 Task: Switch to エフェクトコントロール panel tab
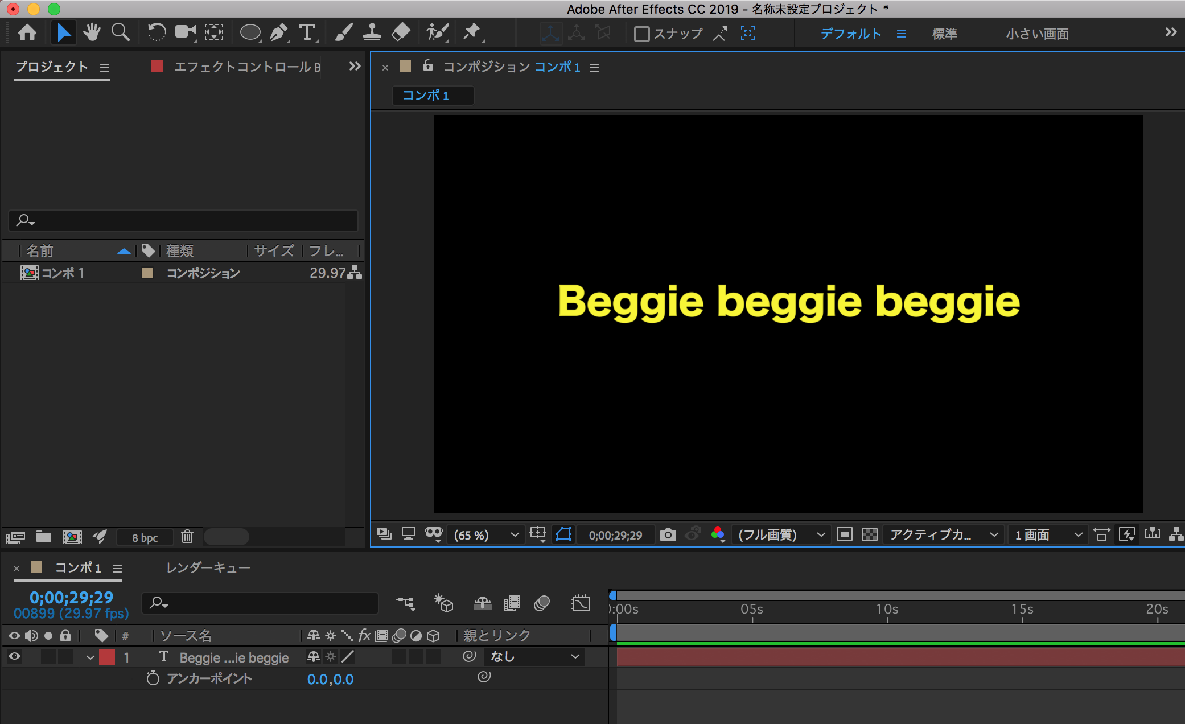coord(246,67)
